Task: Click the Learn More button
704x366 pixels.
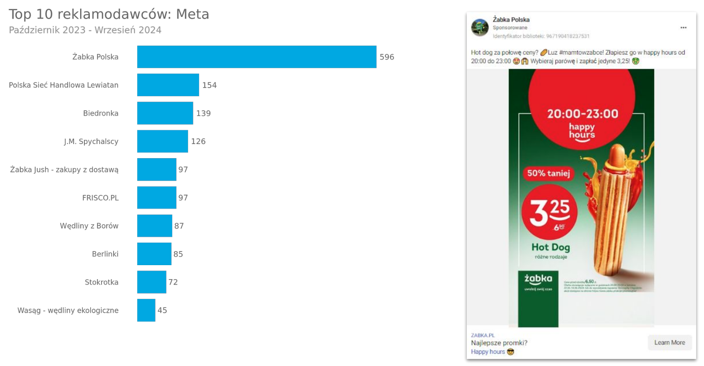Action: pos(669,343)
